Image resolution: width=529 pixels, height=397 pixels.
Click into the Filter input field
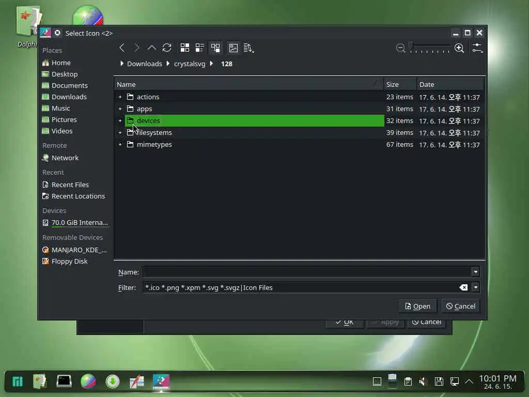coord(300,287)
